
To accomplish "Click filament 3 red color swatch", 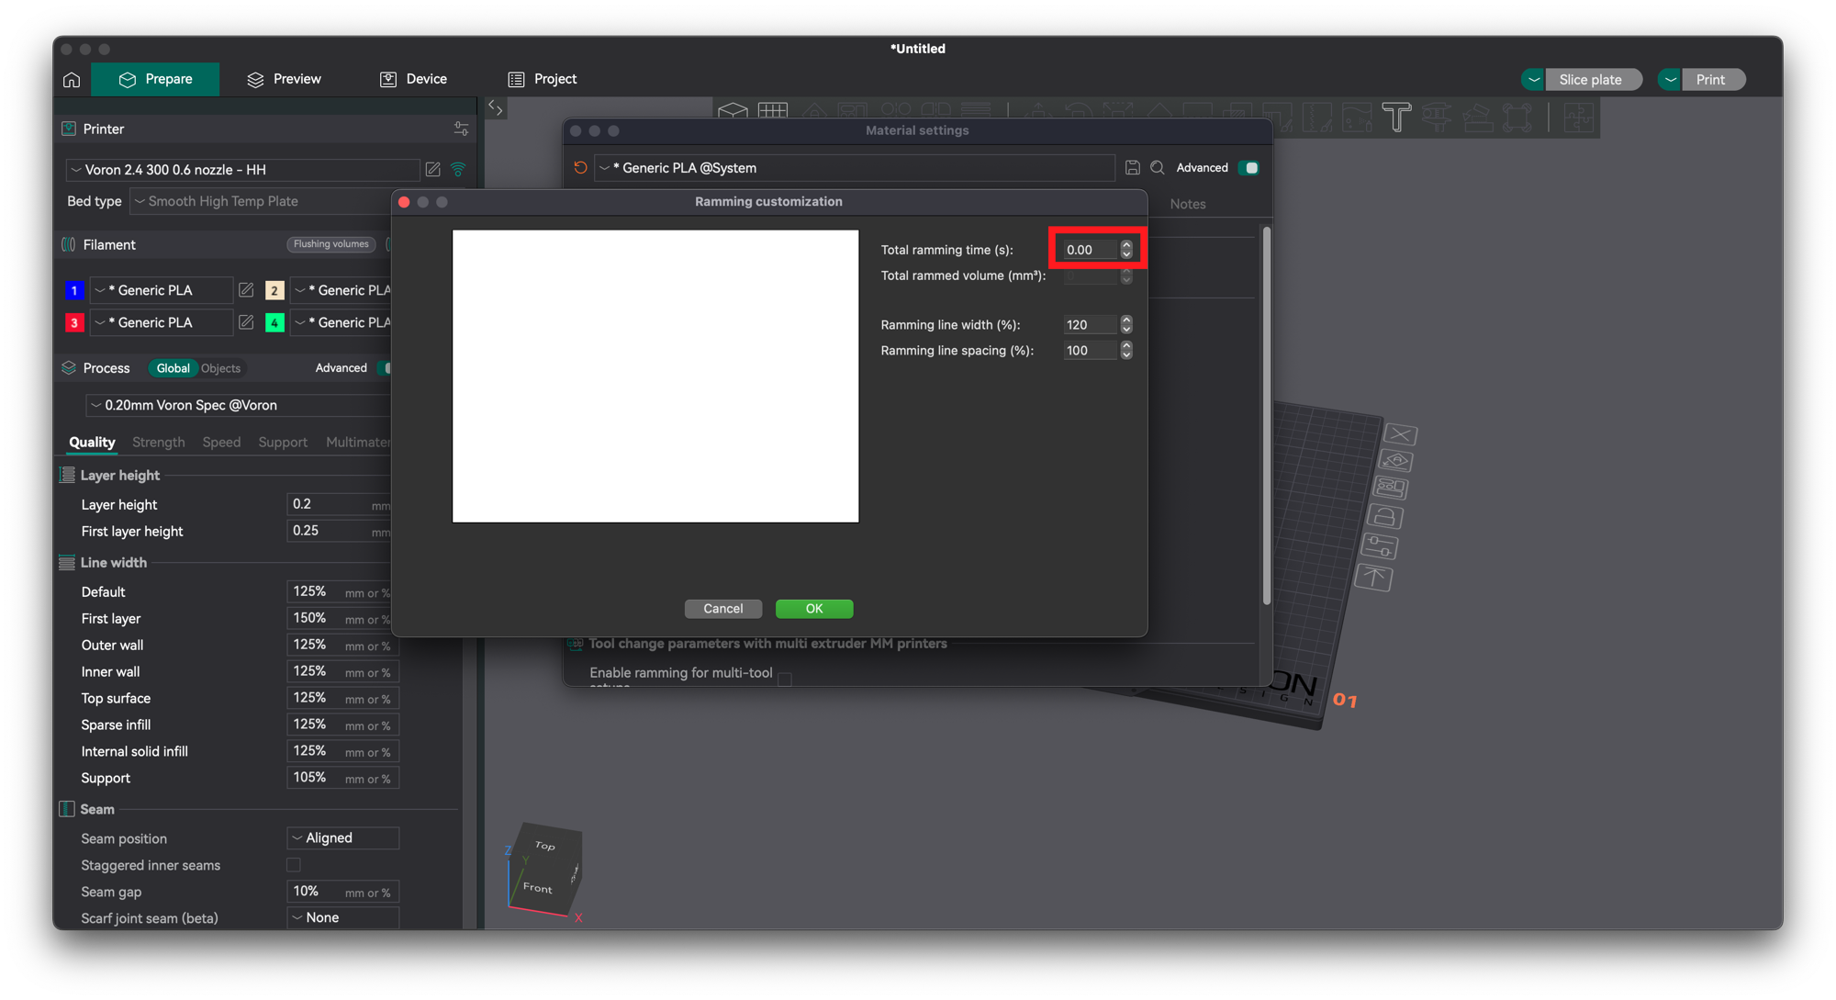I will pyautogui.click(x=74, y=322).
